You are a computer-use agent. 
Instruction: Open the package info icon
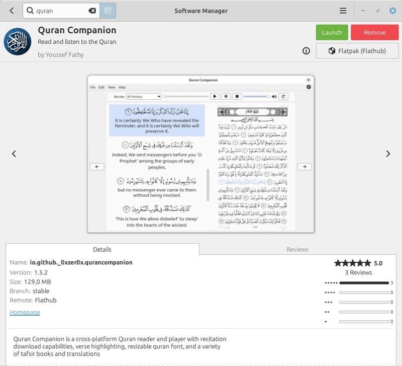[306, 51]
